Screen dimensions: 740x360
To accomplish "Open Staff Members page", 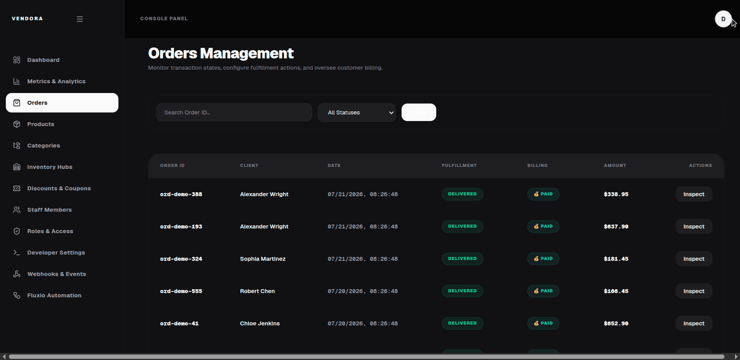I will pyautogui.click(x=62, y=210).
